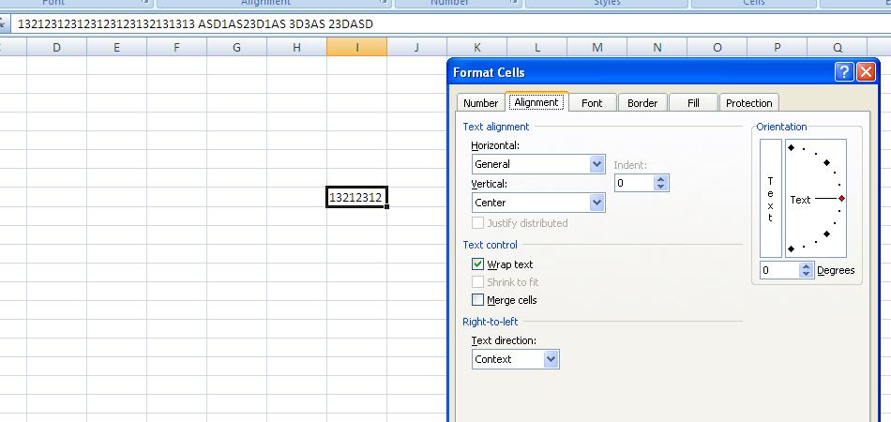The width and height of the screenshot is (891, 422).
Task: Open the Vertical alignment dropdown
Action: pyautogui.click(x=597, y=203)
